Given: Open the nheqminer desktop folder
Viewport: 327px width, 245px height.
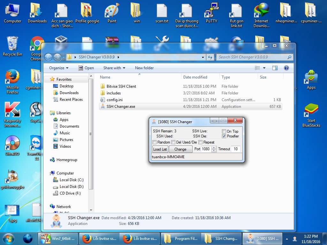Looking at the screenshot, I should pos(286,13).
